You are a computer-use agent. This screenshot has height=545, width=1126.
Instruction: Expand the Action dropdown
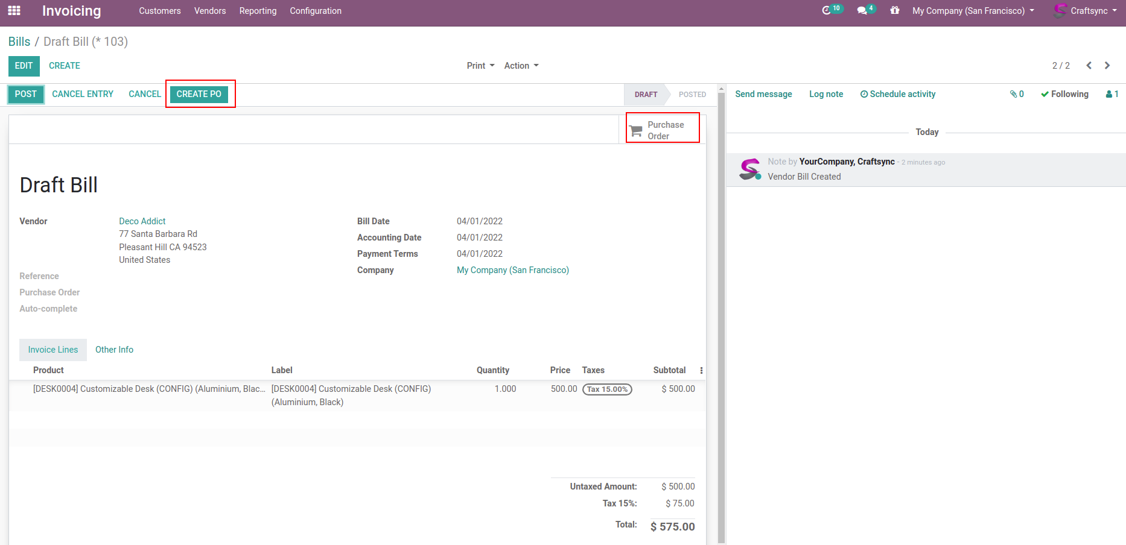pyautogui.click(x=521, y=66)
